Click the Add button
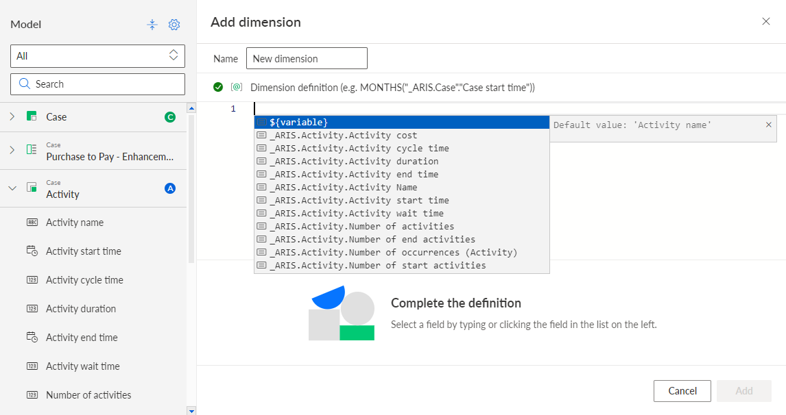 (744, 391)
